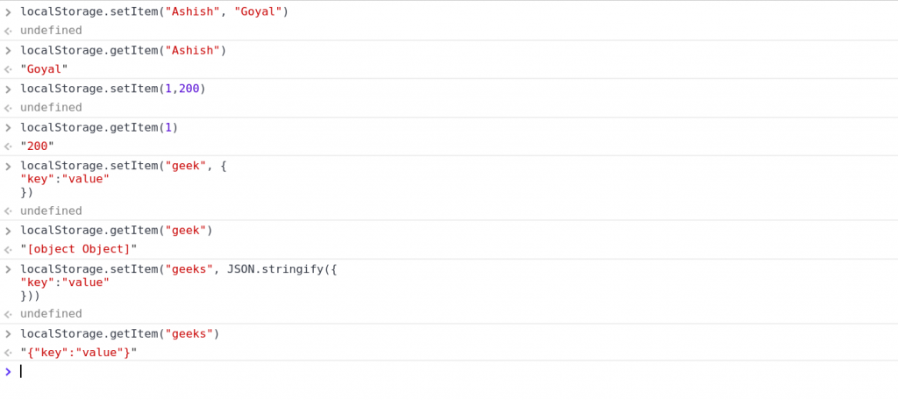Click the "200" output value

pos(37,146)
